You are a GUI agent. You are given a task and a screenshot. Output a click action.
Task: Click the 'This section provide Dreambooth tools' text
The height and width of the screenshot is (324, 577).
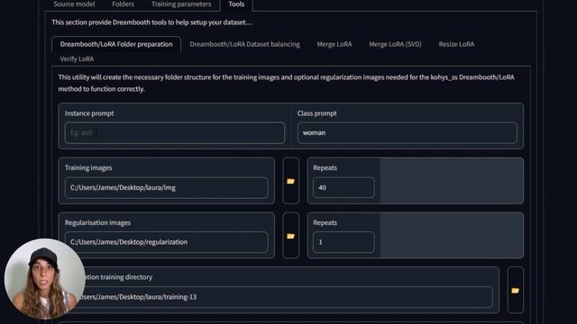pyautogui.click(x=152, y=22)
